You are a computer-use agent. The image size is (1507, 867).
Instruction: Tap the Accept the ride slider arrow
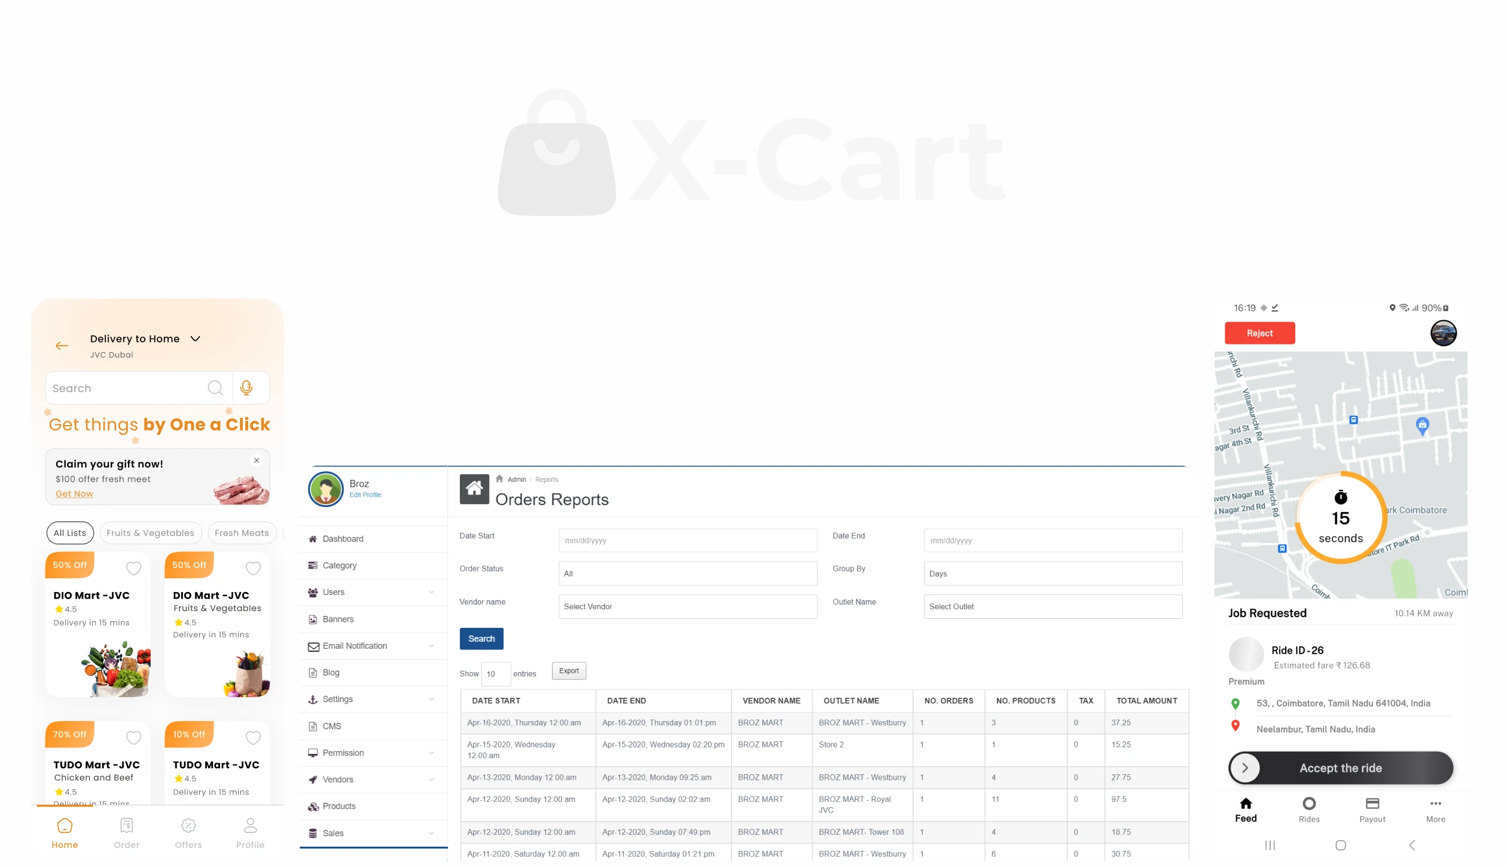point(1244,768)
